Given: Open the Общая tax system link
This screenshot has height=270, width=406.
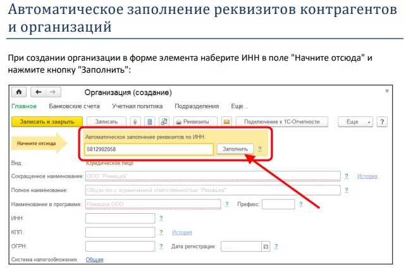Looking at the screenshot, I should click(x=94, y=259).
